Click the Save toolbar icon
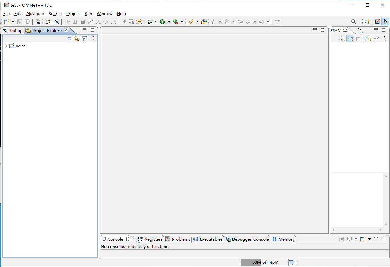 (x=20, y=22)
